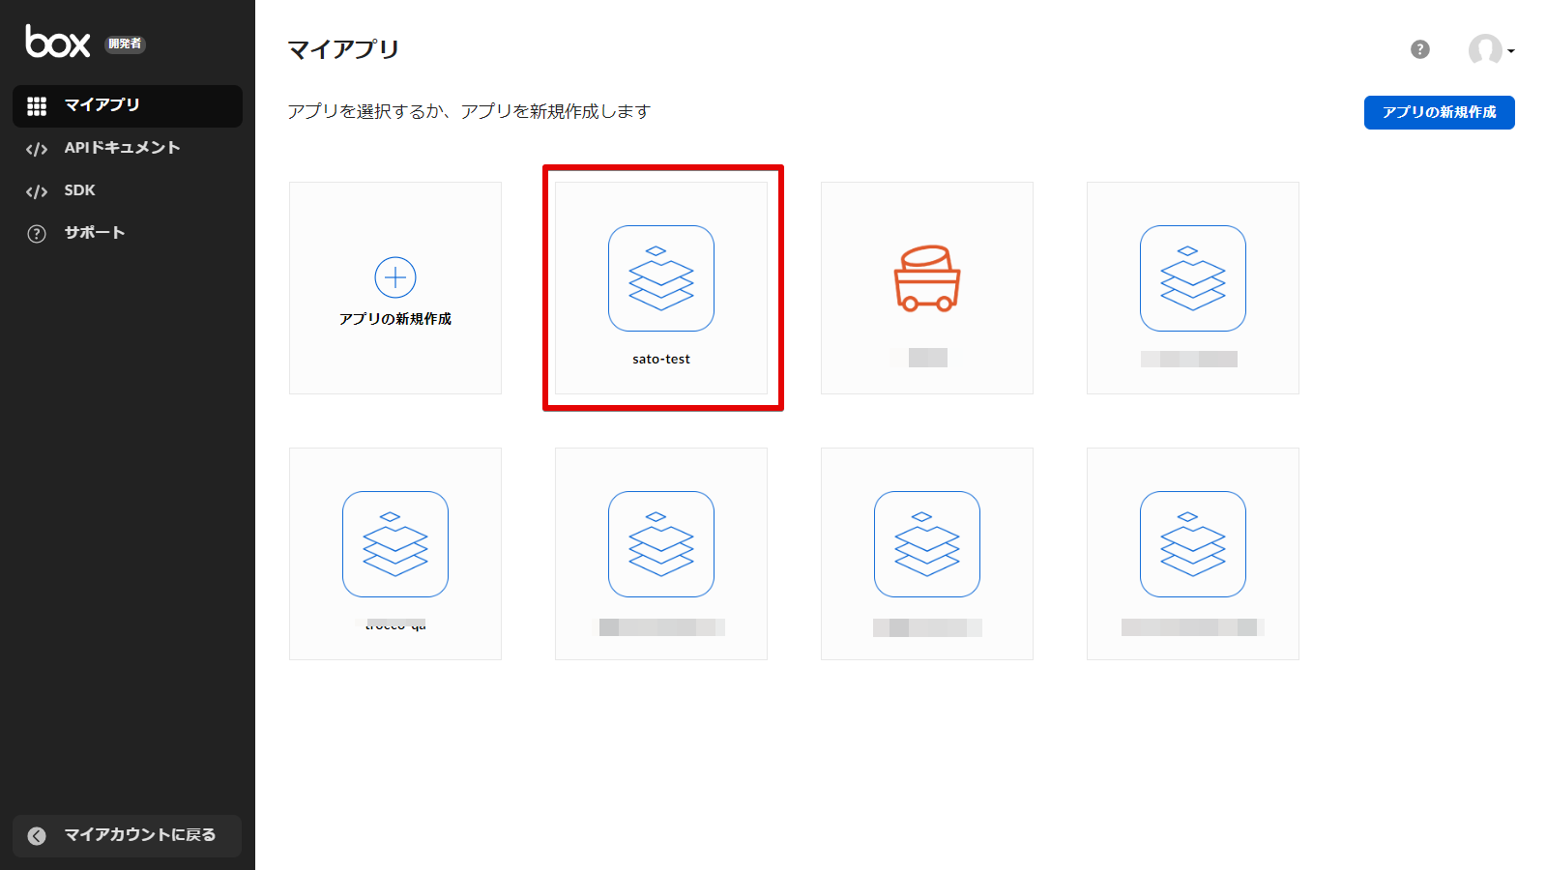Open the user avatar account menu

(x=1491, y=49)
